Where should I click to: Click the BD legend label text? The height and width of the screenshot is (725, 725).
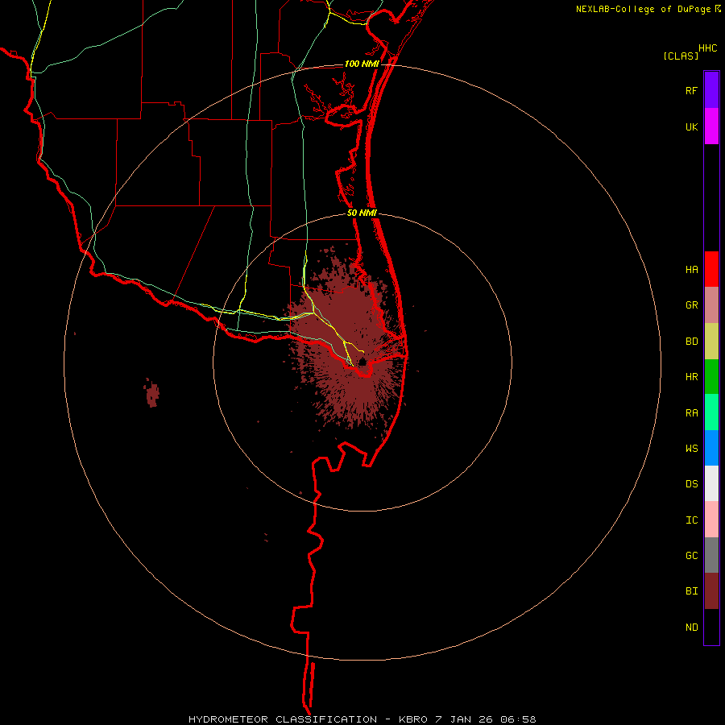[691, 342]
